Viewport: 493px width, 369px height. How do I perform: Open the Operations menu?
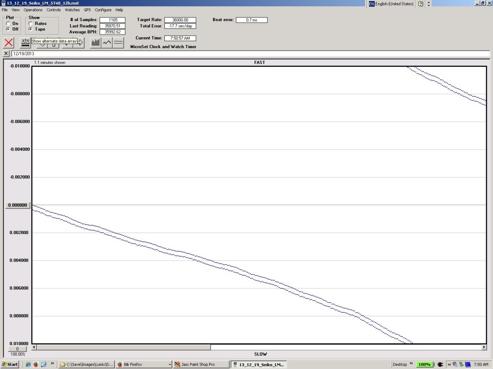tap(33, 10)
